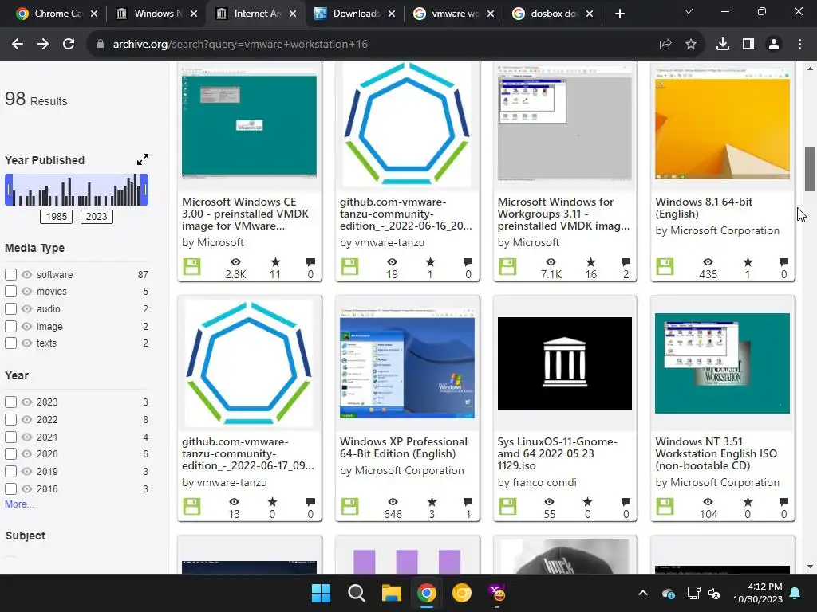Check the image media type checkbox
This screenshot has height=612, width=817.
(10, 326)
